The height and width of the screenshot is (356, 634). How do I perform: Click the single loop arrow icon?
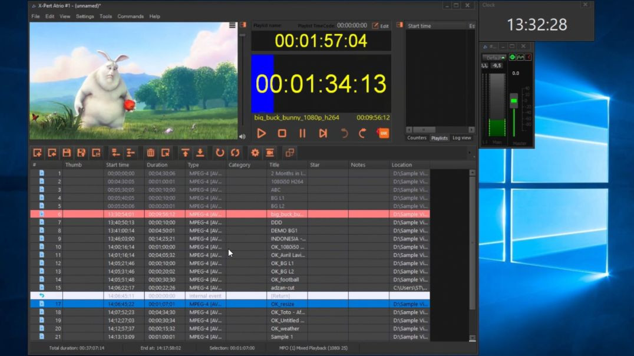pos(220,153)
